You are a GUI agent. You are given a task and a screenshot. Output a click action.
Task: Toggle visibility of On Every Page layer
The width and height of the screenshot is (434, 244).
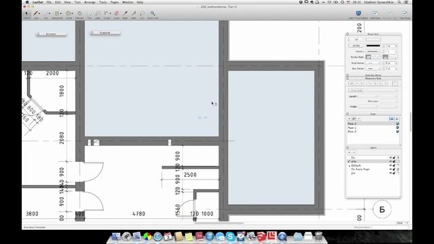pyautogui.click(x=391, y=169)
